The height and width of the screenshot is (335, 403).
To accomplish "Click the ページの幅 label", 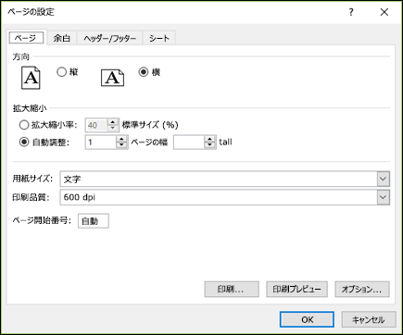I will (149, 143).
